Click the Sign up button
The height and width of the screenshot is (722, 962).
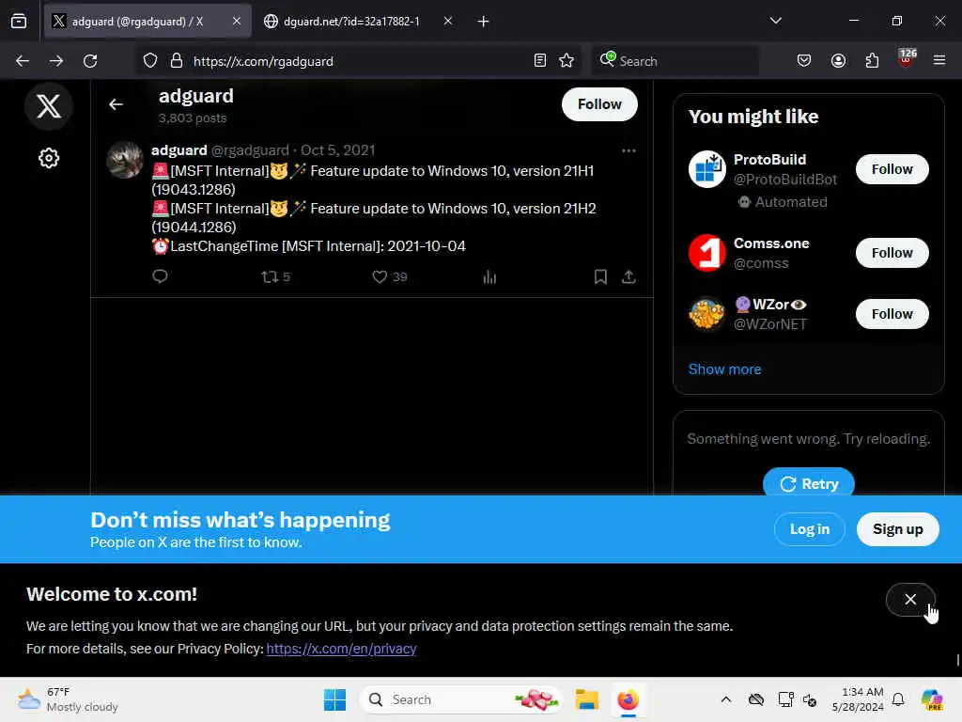click(x=897, y=529)
